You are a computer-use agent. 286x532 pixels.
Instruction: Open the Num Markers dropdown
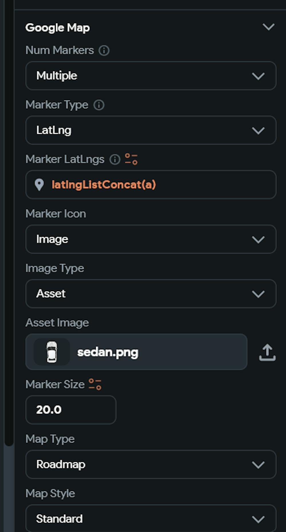pyautogui.click(x=151, y=76)
